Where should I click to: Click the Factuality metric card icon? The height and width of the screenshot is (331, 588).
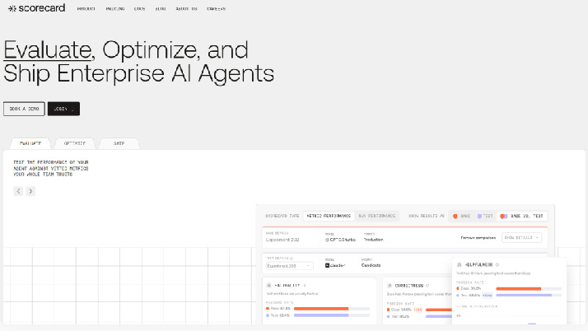pyautogui.click(x=267, y=285)
